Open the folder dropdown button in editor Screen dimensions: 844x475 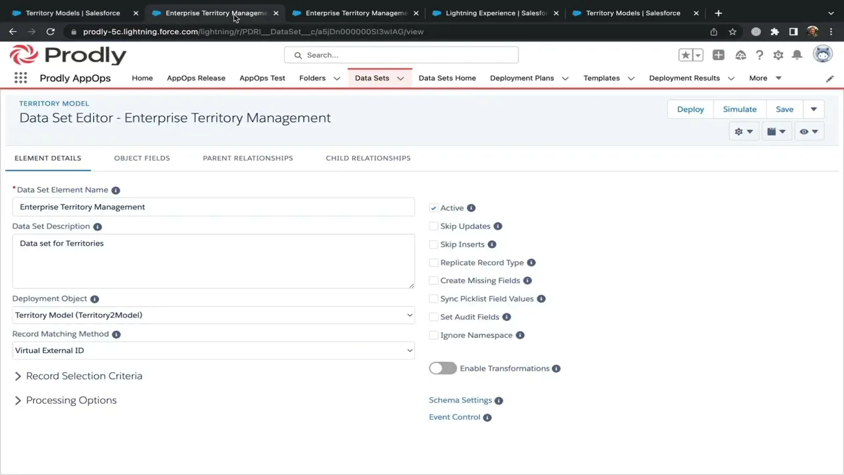[x=776, y=131]
